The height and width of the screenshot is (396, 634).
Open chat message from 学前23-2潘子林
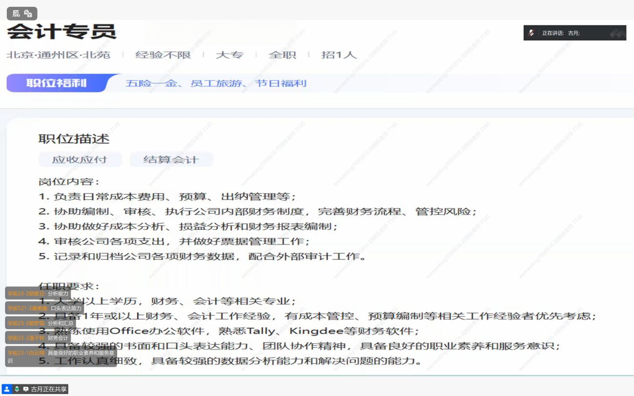38,337
